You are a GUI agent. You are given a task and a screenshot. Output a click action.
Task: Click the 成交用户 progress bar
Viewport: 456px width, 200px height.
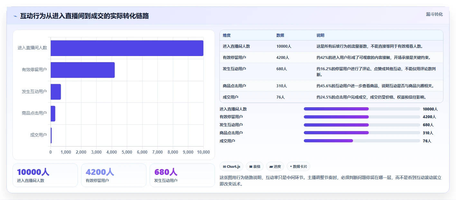362,141
